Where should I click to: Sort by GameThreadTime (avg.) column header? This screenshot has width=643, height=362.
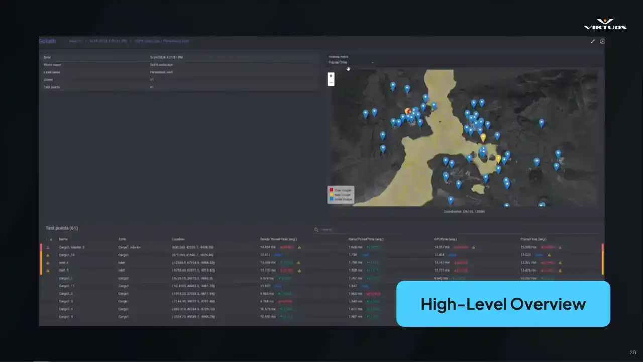coord(366,239)
